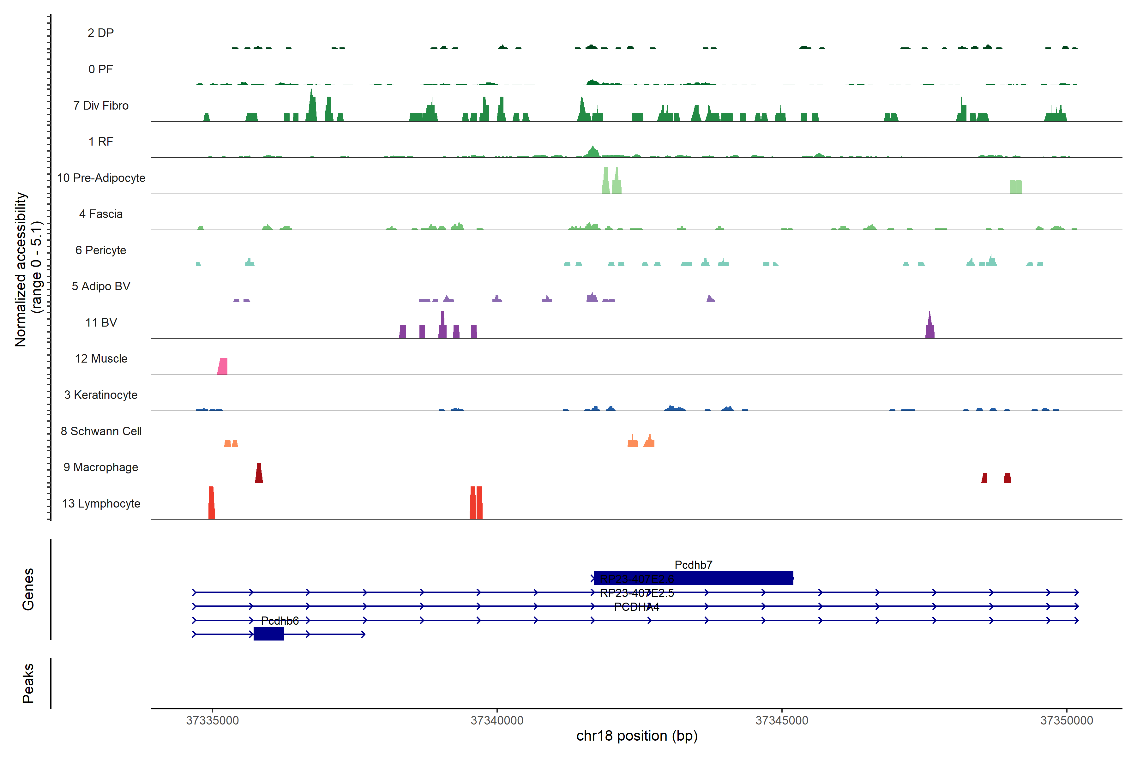Click the Pcdhb6 gene exon box
Image resolution: width=1137 pixels, height=758 pixels.
269,634
